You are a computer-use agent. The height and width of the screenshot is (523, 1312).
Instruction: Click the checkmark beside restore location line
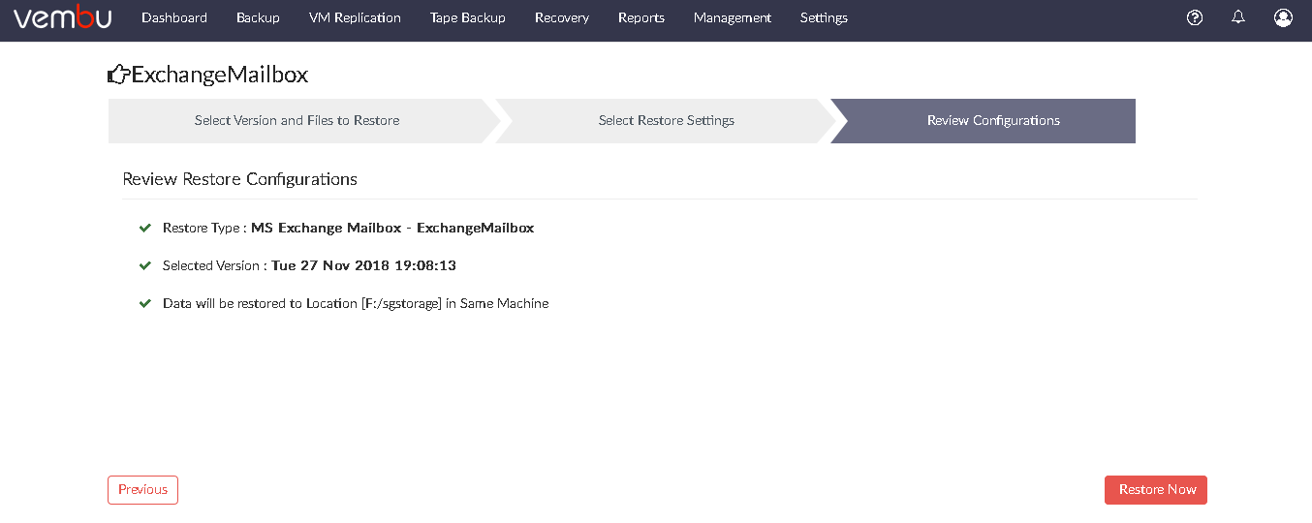tap(145, 303)
